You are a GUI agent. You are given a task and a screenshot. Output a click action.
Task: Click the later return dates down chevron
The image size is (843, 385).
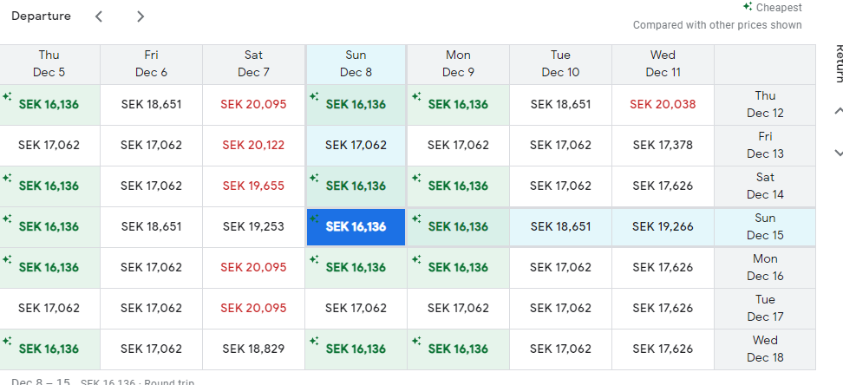point(838,153)
